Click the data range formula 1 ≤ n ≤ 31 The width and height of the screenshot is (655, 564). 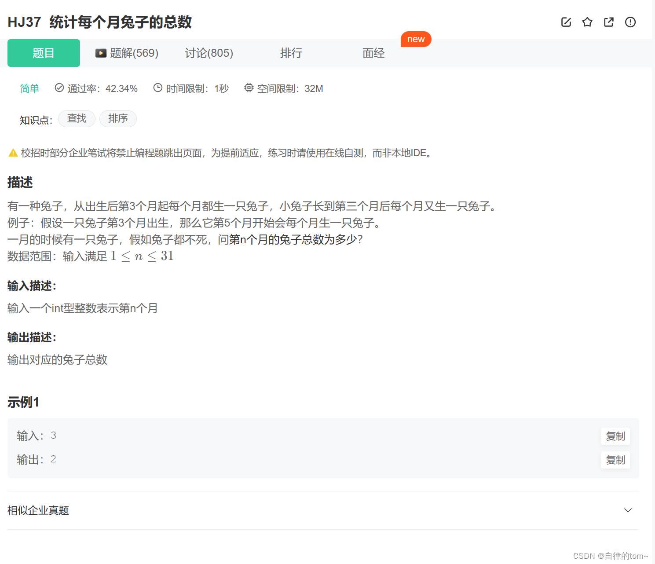tap(142, 256)
